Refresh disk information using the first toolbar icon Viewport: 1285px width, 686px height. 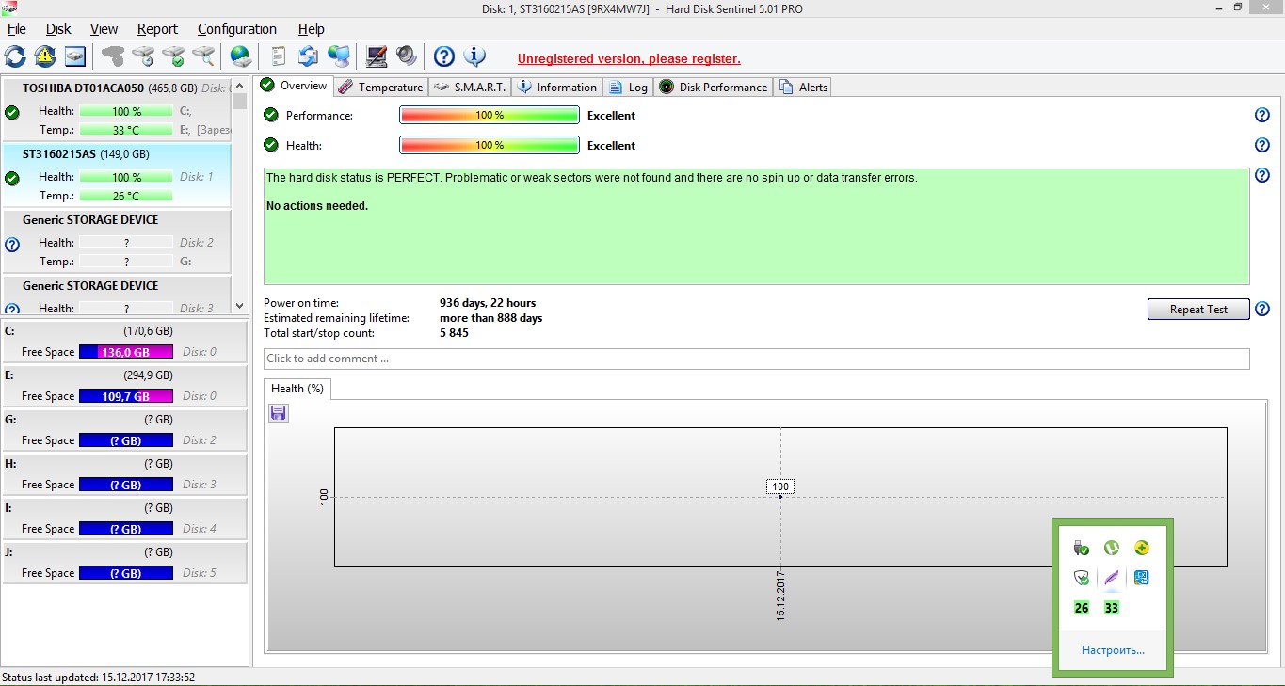pyautogui.click(x=15, y=56)
